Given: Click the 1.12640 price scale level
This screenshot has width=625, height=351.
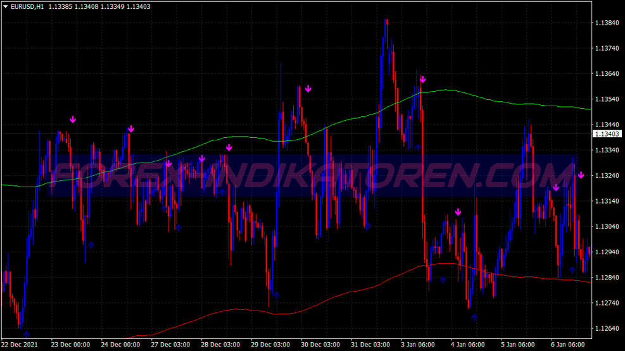Looking at the screenshot, I should tap(607, 328).
